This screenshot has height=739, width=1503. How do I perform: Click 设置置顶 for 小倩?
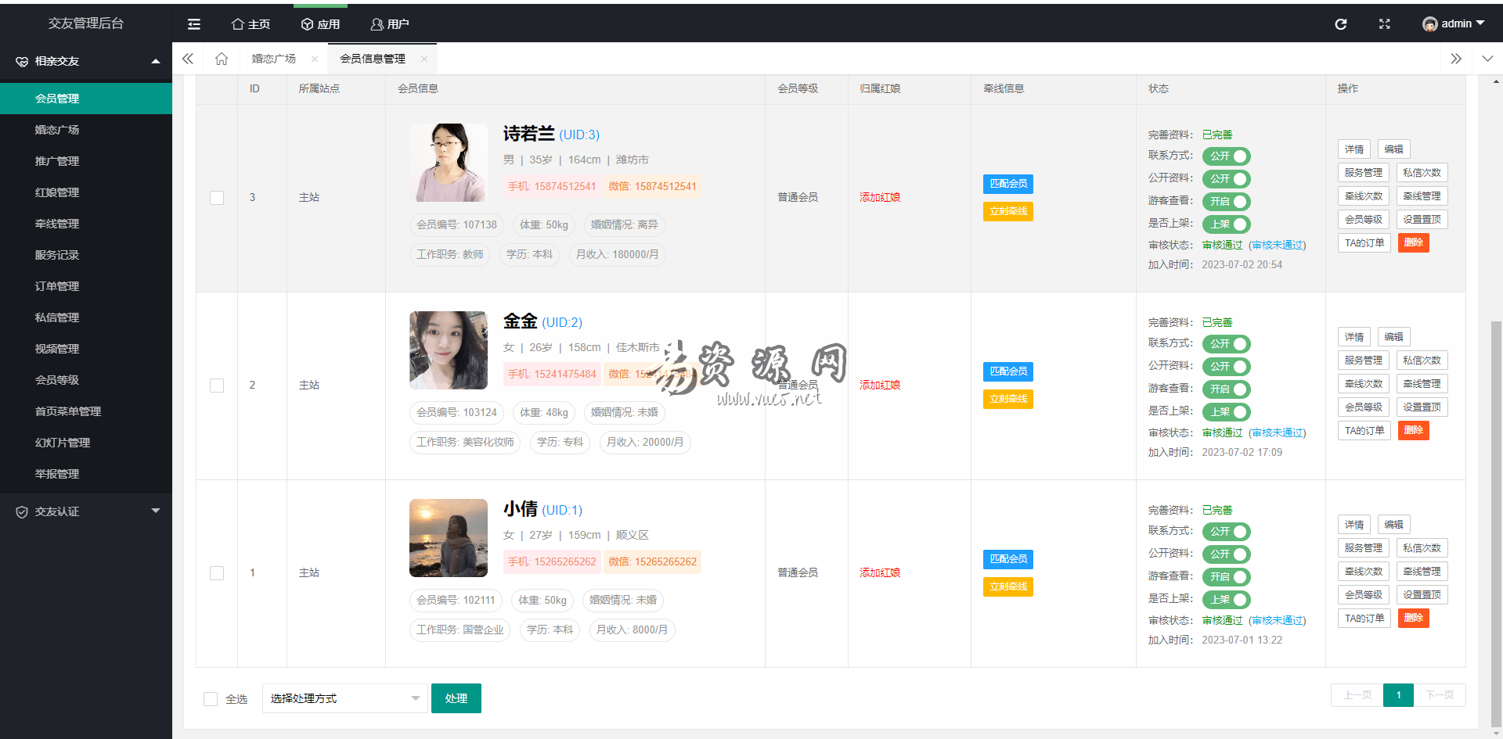[1422, 595]
